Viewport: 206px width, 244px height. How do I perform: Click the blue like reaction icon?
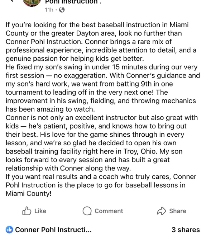(x=9, y=230)
